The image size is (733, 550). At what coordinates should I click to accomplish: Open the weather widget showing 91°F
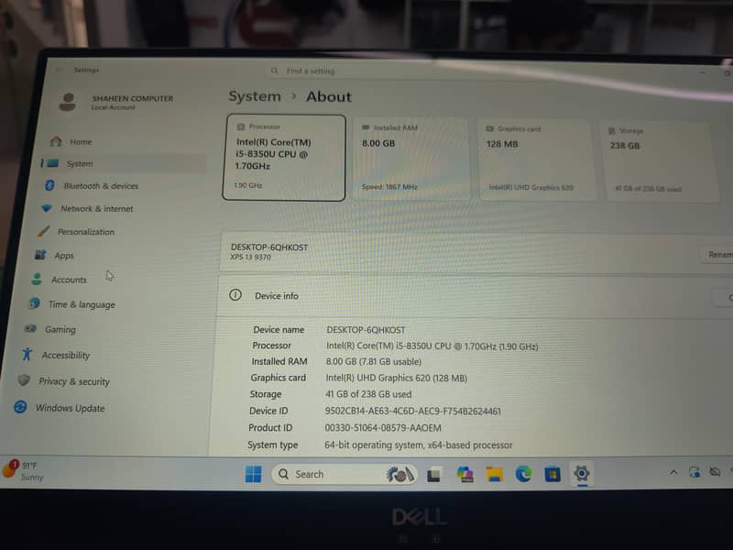(24, 470)
